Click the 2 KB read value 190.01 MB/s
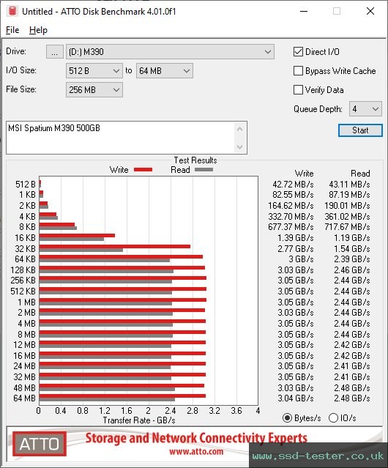Image resolution: width=388 pixels, height=468 pixels. pyautogui.click(x=348, y=206)
